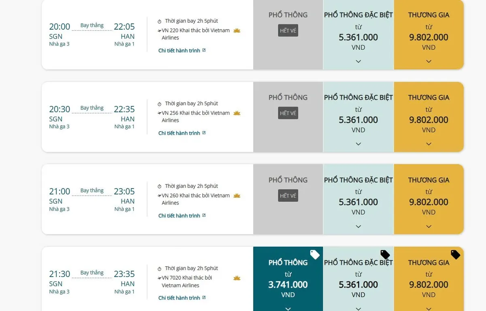Viewport: 486px width, 311px height.
Task: Click the price tag icon on 3.741.000 fare
Action: pyautogui.click(x=315, y=255)
